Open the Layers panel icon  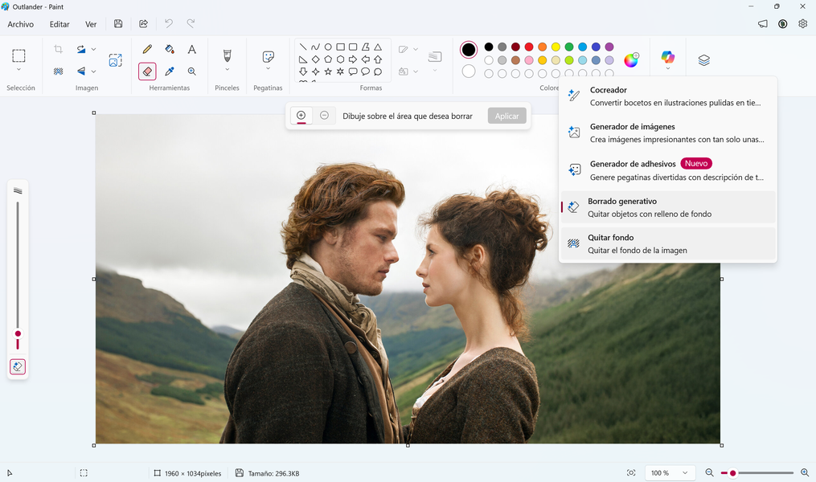704,59
